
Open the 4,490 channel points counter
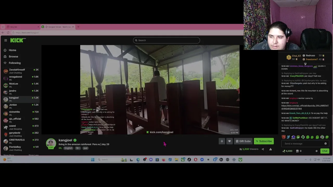click(x=287, y=151)
